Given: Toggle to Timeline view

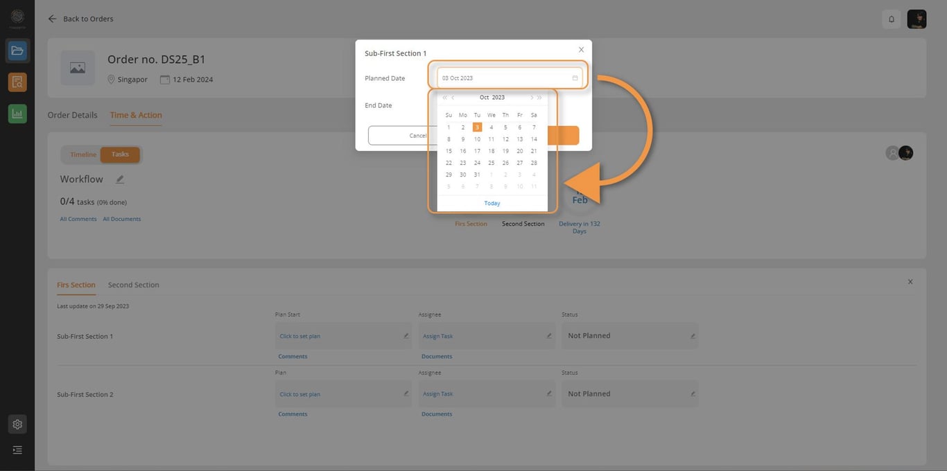Looking at the screenshot, I should [83, 154].
